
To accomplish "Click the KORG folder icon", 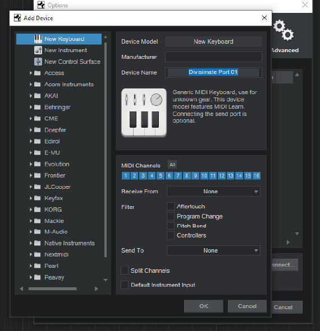I will pos(38,209).
